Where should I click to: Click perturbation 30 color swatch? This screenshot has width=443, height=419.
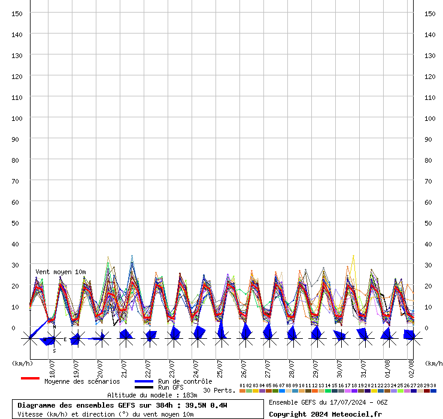coord(433,391)
